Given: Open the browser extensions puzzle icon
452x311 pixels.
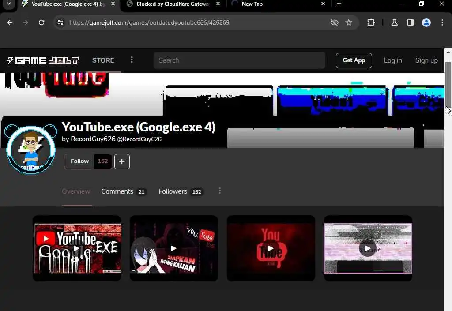Looking at the screenshot, I should (371, 22).
